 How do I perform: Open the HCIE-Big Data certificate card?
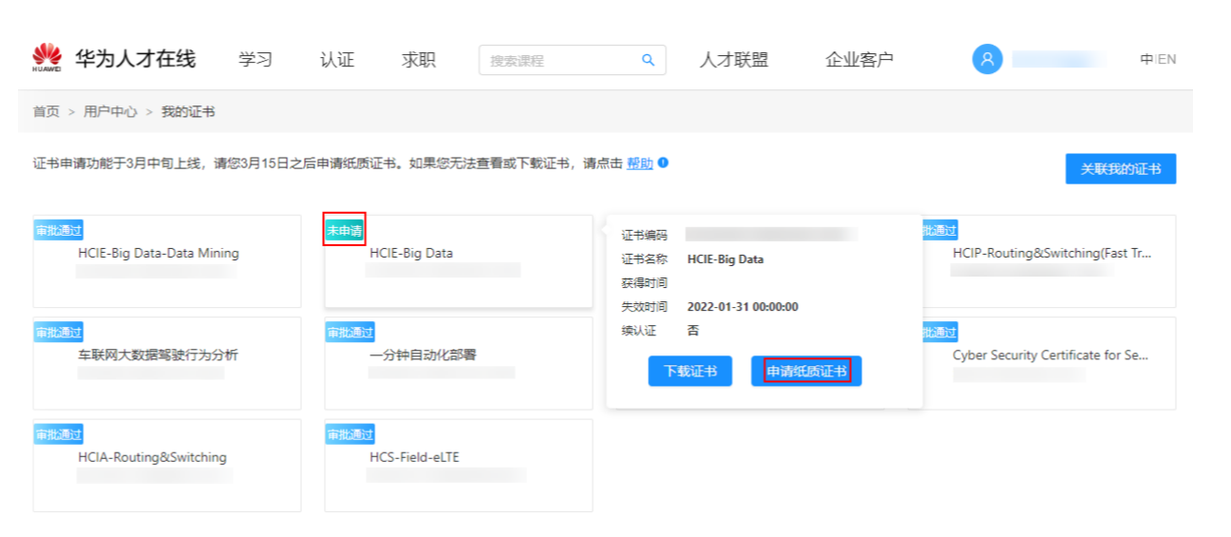[458, 261]
